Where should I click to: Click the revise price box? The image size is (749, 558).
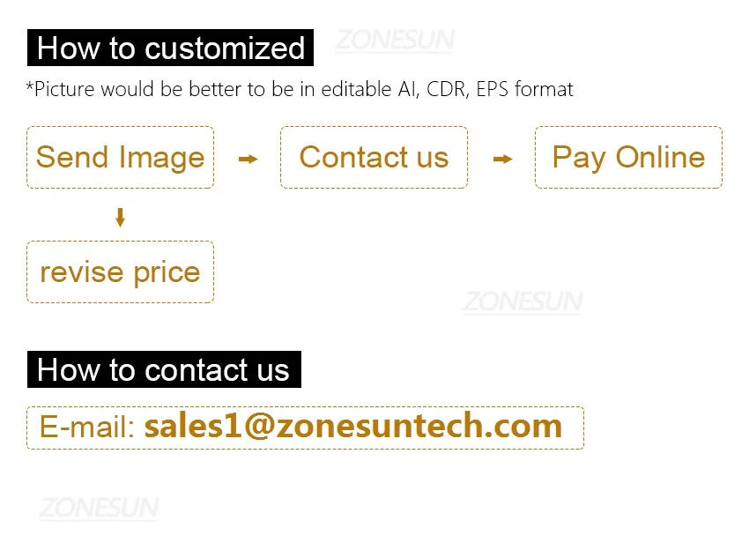click(x=120, y=272)
